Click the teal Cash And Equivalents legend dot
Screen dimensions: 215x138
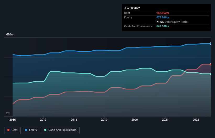click(45, 130)
